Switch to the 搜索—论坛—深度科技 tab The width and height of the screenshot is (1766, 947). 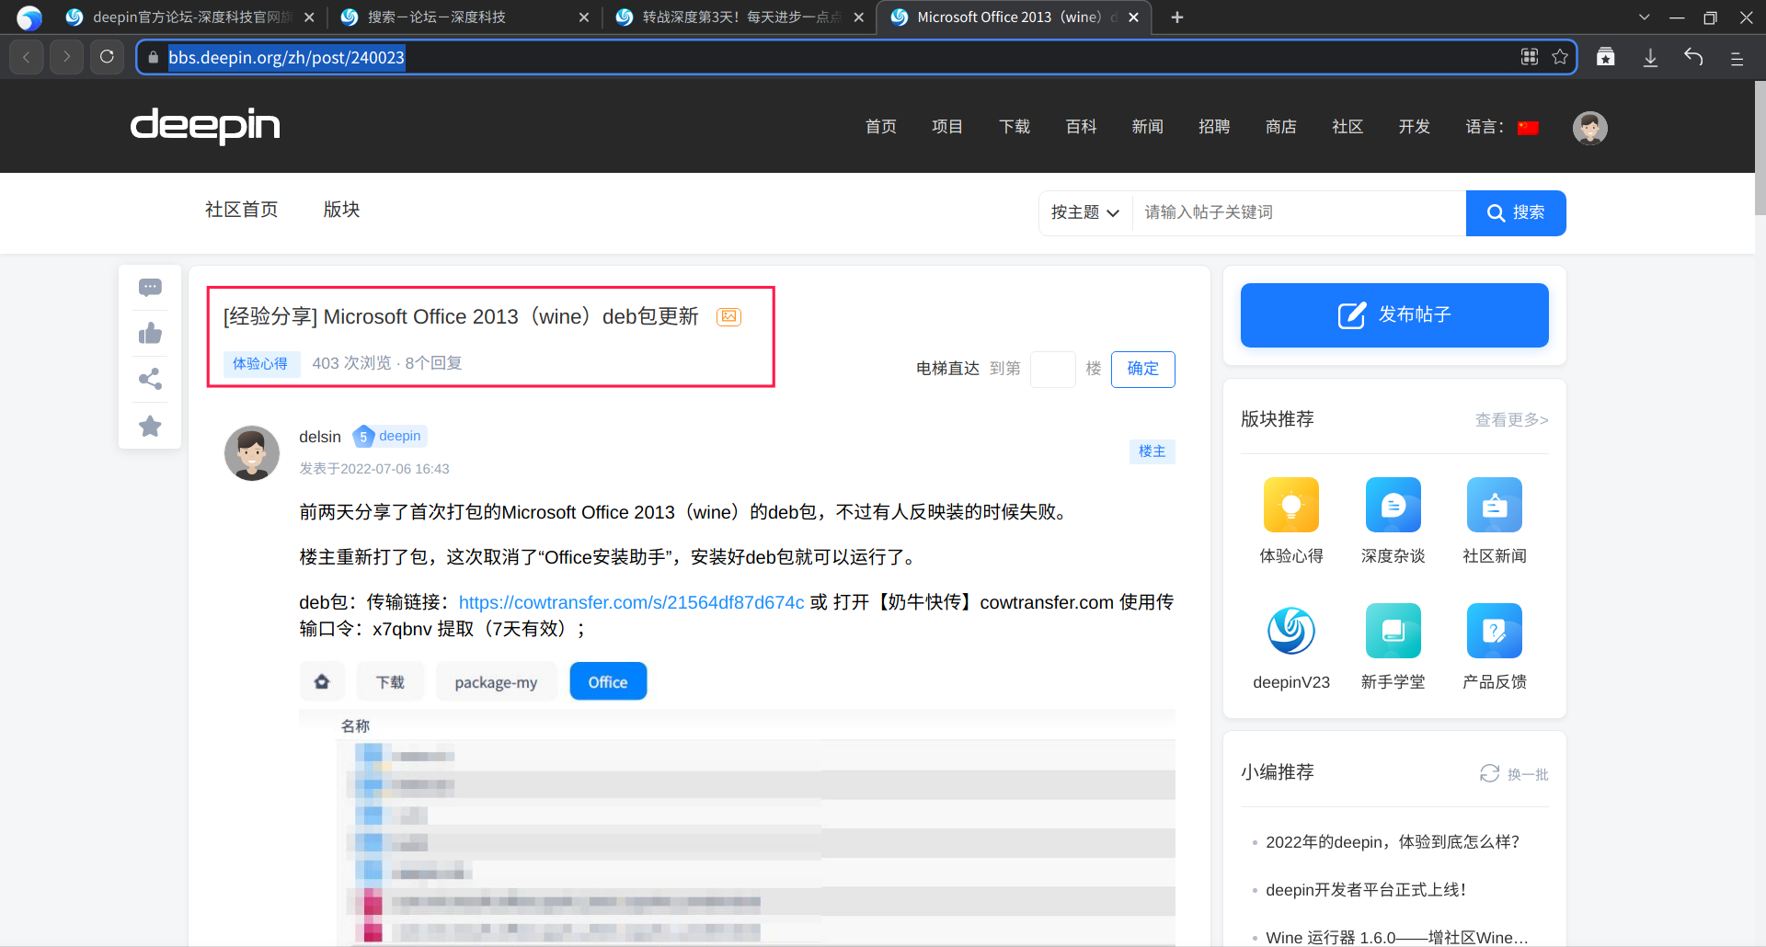(x=437, y=17)
